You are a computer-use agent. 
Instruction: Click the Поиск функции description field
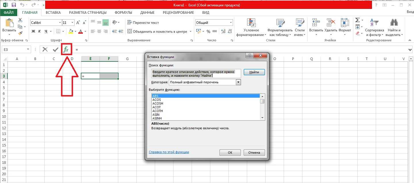pos(196,74)
